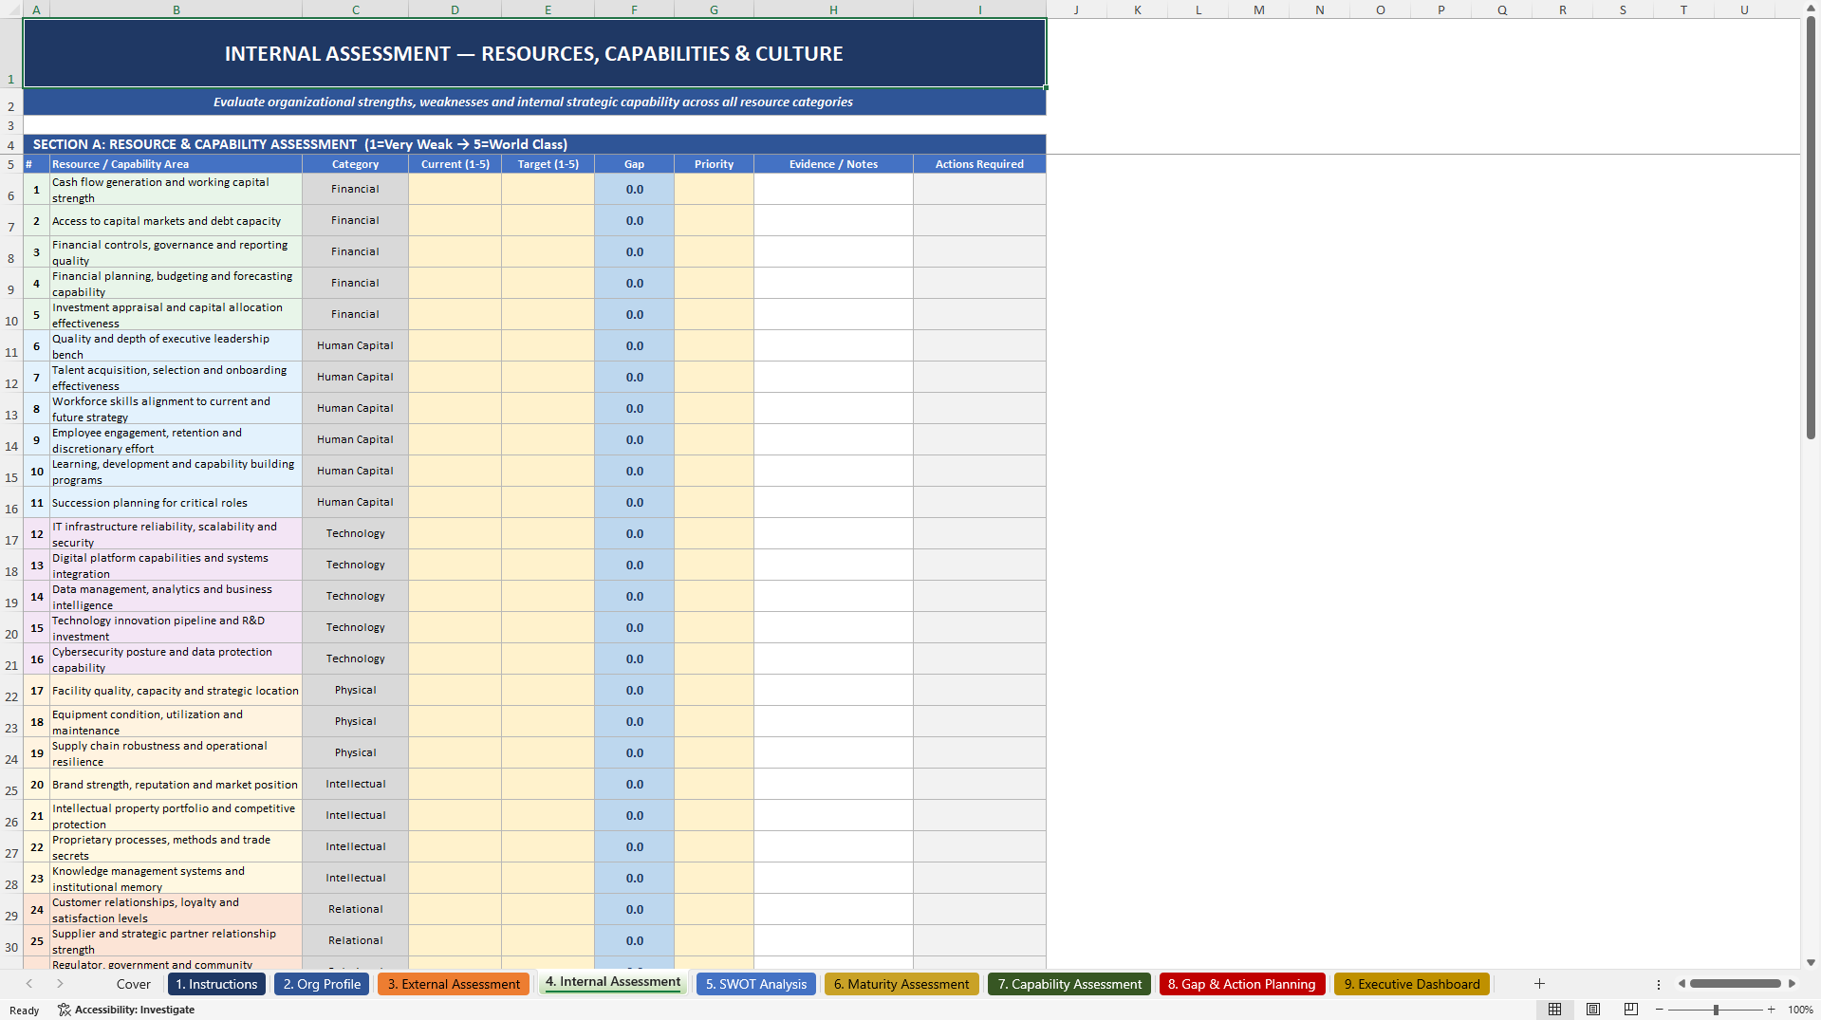Click vertical scrollbar down arrow
Screen dimensions: 1821x1020
click(x=1811, y=962)
